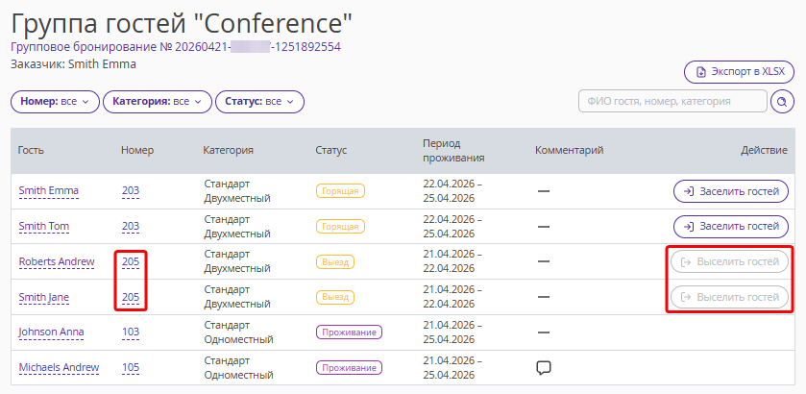
Task: Click Горящая status badge for Smith Tom
Action: click(340, 227)
